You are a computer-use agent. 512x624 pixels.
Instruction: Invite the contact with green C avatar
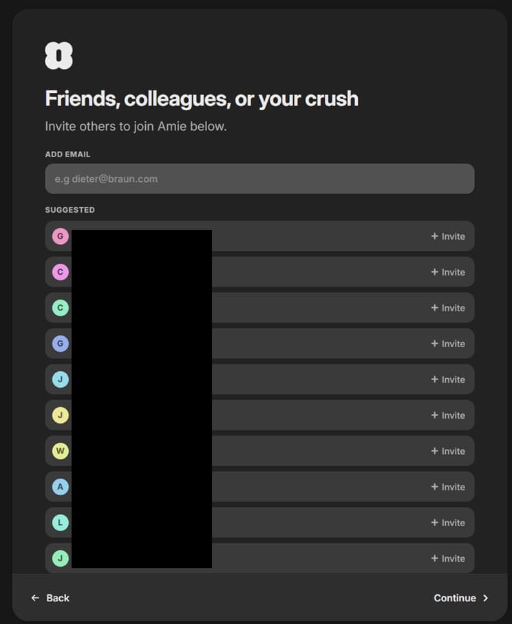click(x=448, y=308)
